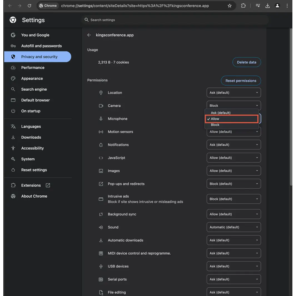Open the Automatic downloads dropdown
Viewport: 296px width, 296px height.
click(x=234, y=240)
